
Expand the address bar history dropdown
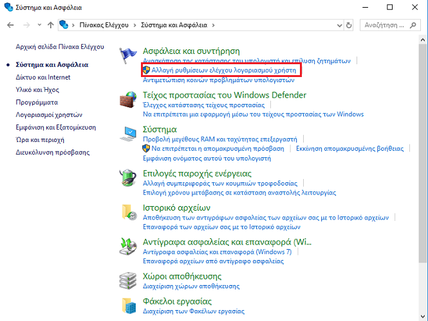tap(340, 25)
